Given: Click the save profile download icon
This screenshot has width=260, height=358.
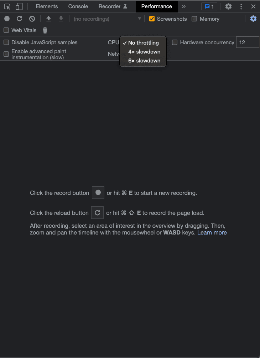Looking at the screenshot, I should tap(61, 19).
